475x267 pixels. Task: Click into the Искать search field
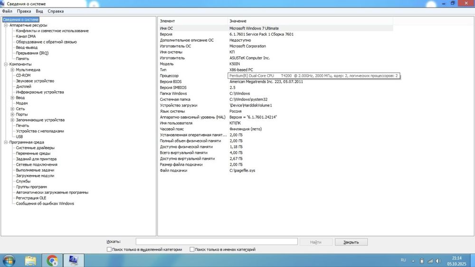(217, 241)
